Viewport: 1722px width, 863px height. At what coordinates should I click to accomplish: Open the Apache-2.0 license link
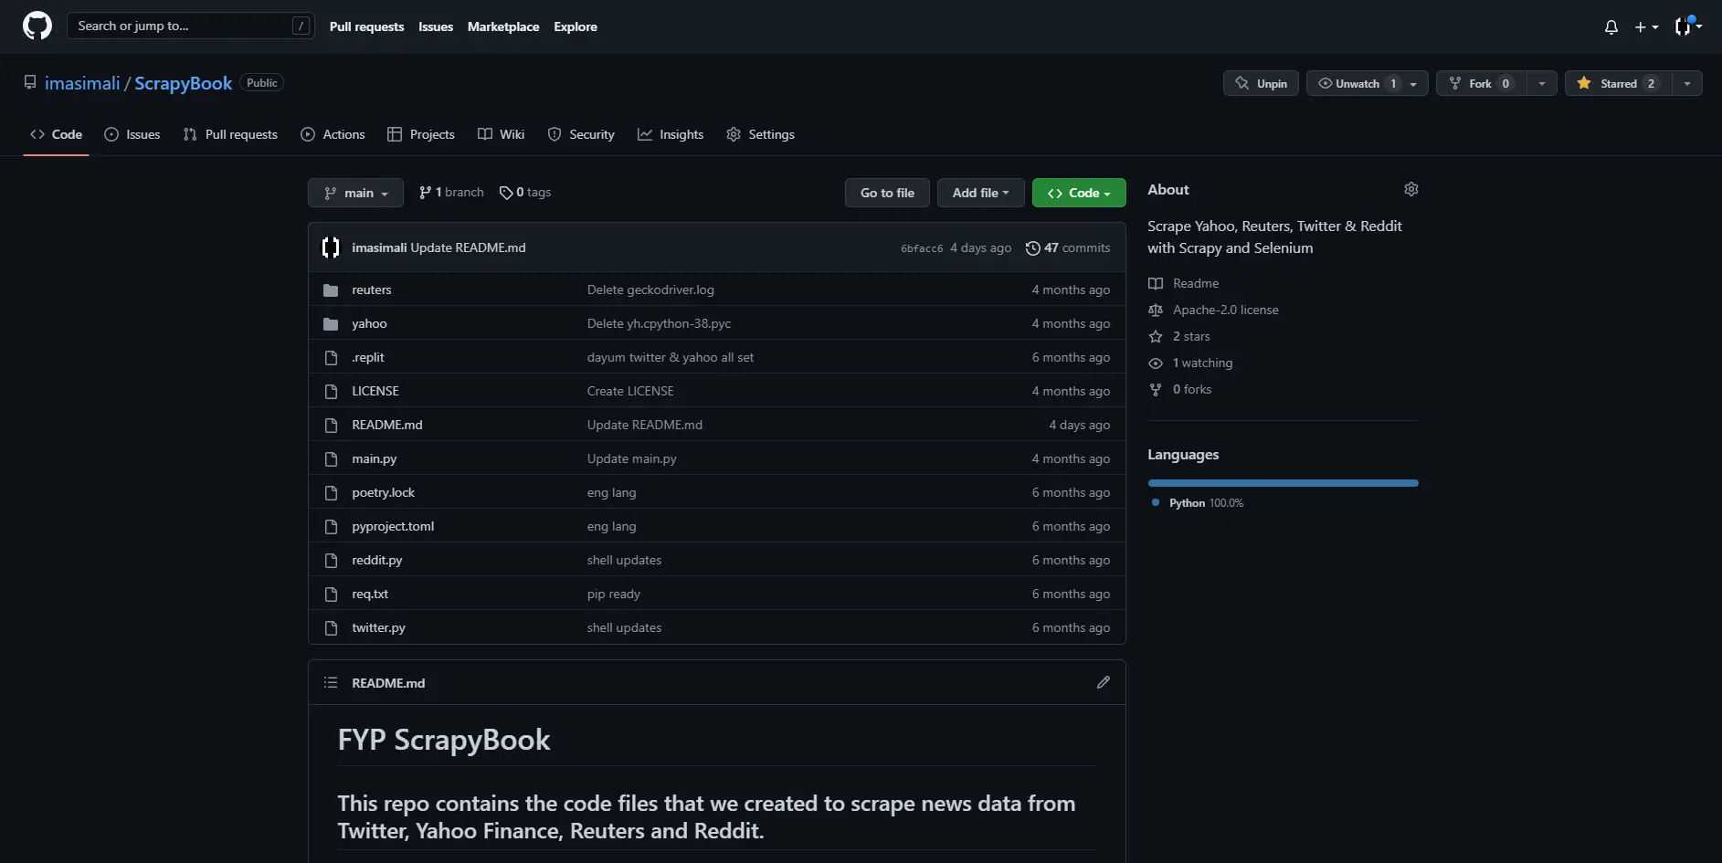tap(1226, 310)
